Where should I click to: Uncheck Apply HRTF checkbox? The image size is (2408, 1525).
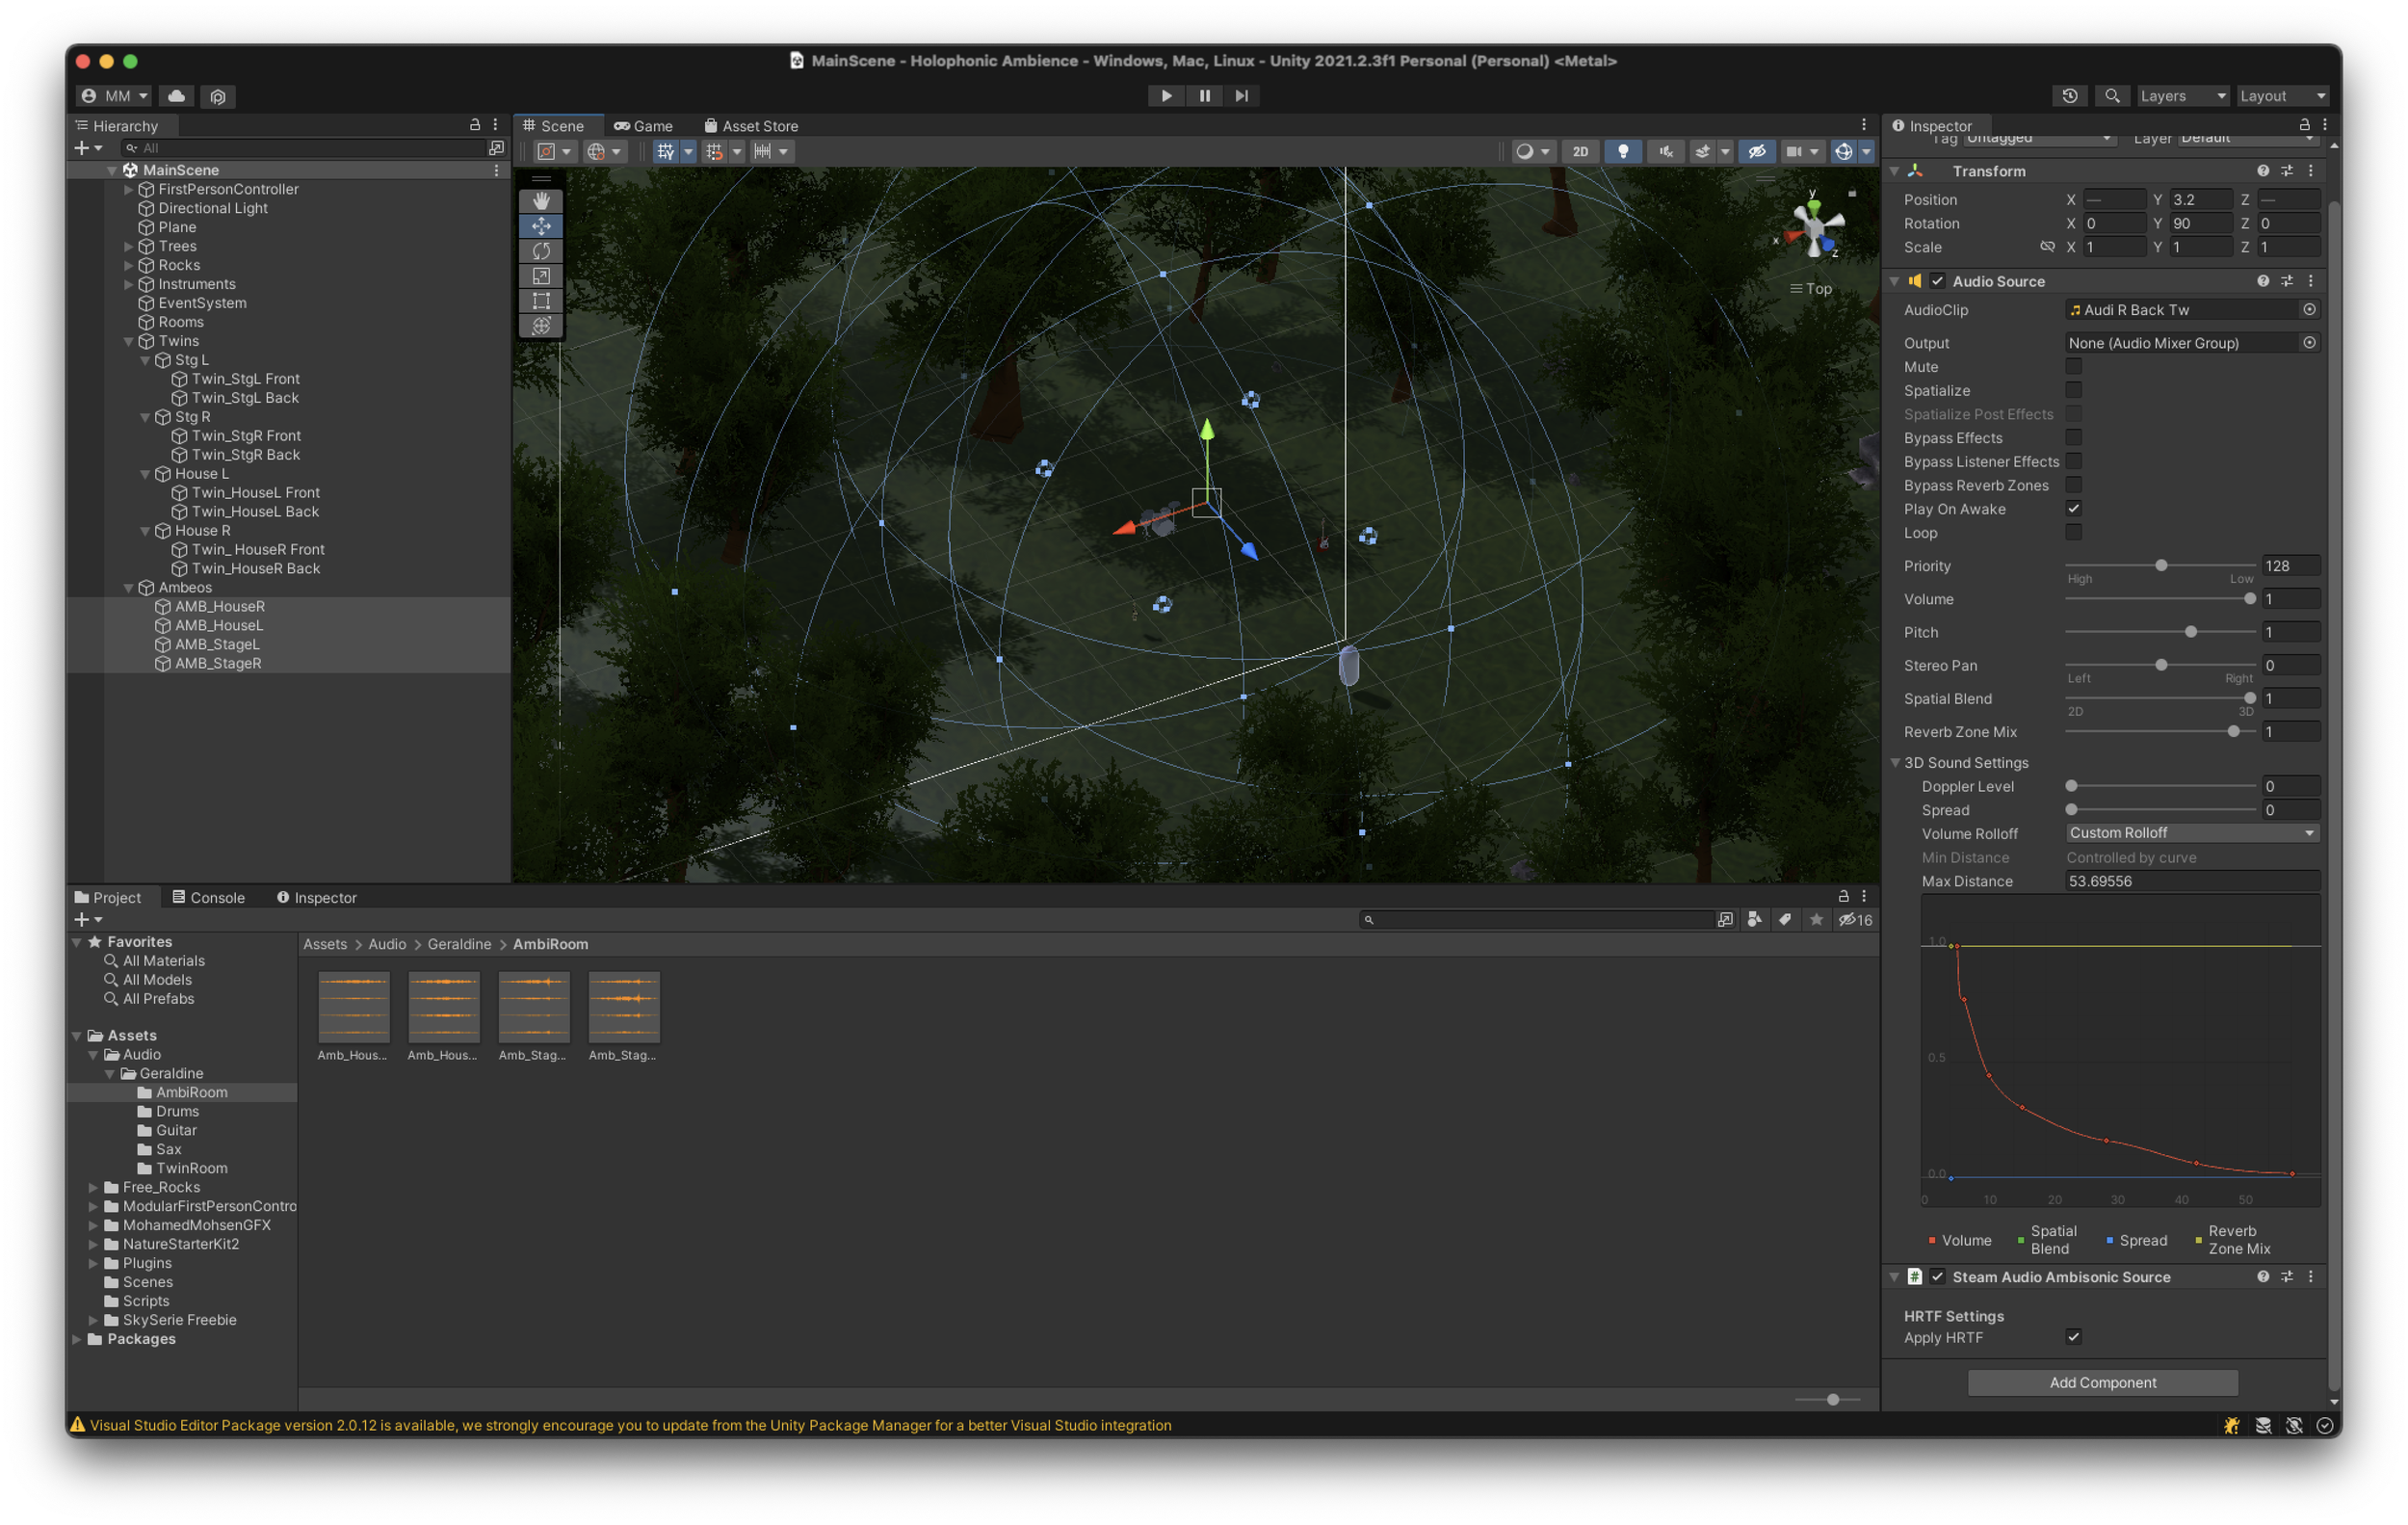[2073, 1337]
